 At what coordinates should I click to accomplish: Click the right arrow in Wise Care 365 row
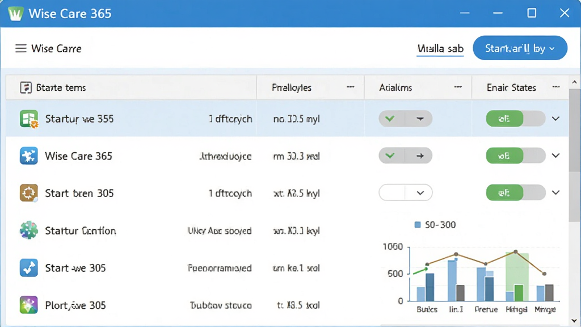pos(420,156)
